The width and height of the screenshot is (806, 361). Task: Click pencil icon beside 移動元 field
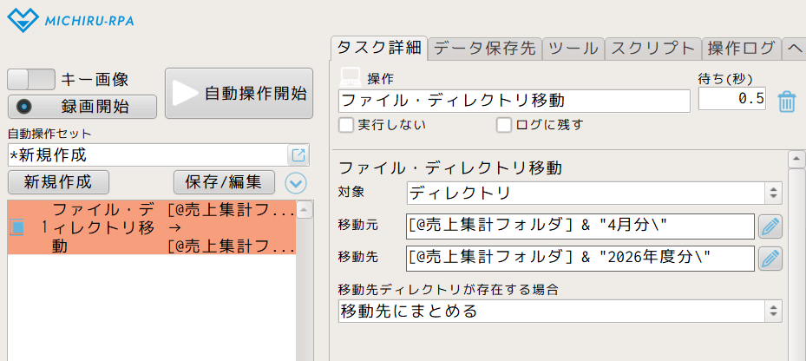point(770,226)
